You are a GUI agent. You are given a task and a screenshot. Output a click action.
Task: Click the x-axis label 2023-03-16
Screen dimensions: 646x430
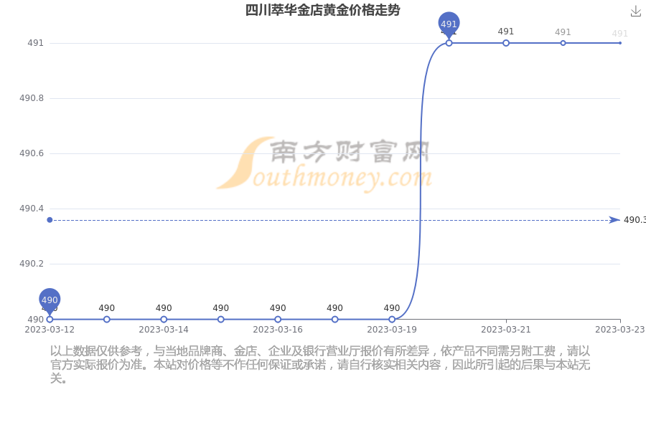[x=278, y=330]
